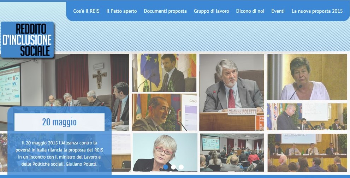Click the Reddito d'Inclusione Sociale logo
Viewport: 350px width, 178px height.
coord(27,40)
